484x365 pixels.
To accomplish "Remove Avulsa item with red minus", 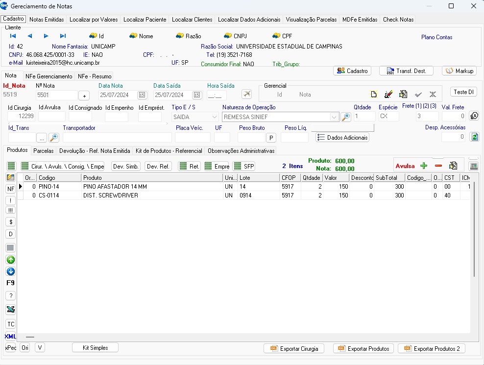I will (438, 166).
